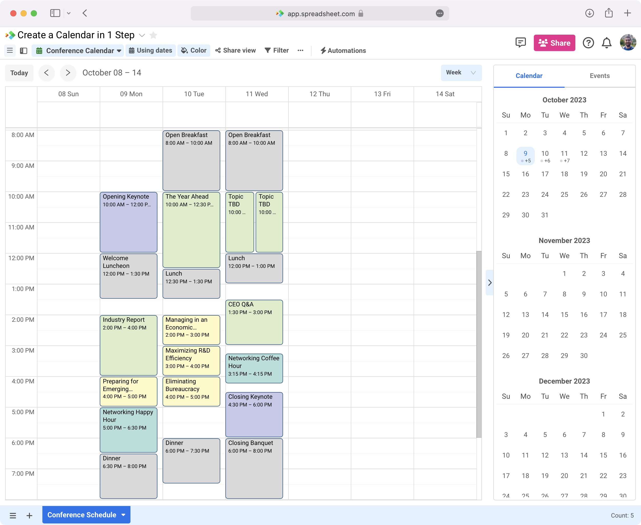Expand the Week view dropdown
Viewport: 641px width, 525px height.
click(473, 72)
